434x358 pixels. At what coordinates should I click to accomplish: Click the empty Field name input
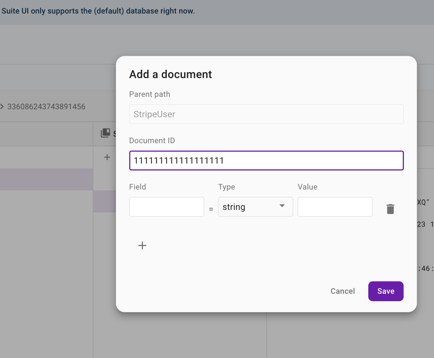[x=166, y=207]
